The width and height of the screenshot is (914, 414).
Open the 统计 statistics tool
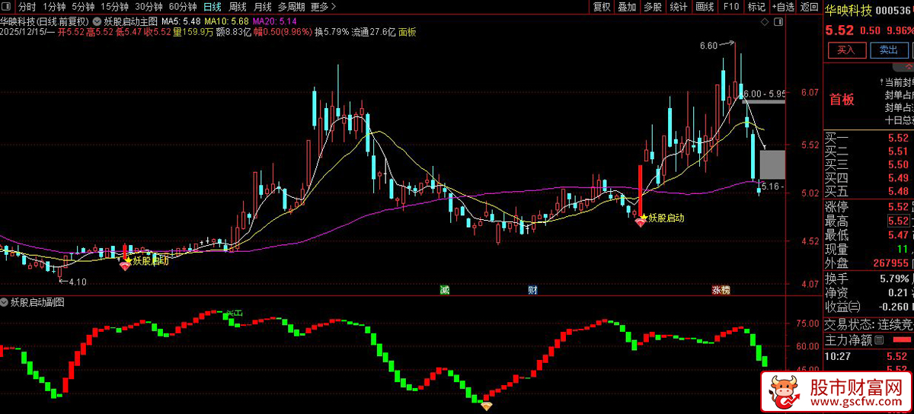(679, 7)
